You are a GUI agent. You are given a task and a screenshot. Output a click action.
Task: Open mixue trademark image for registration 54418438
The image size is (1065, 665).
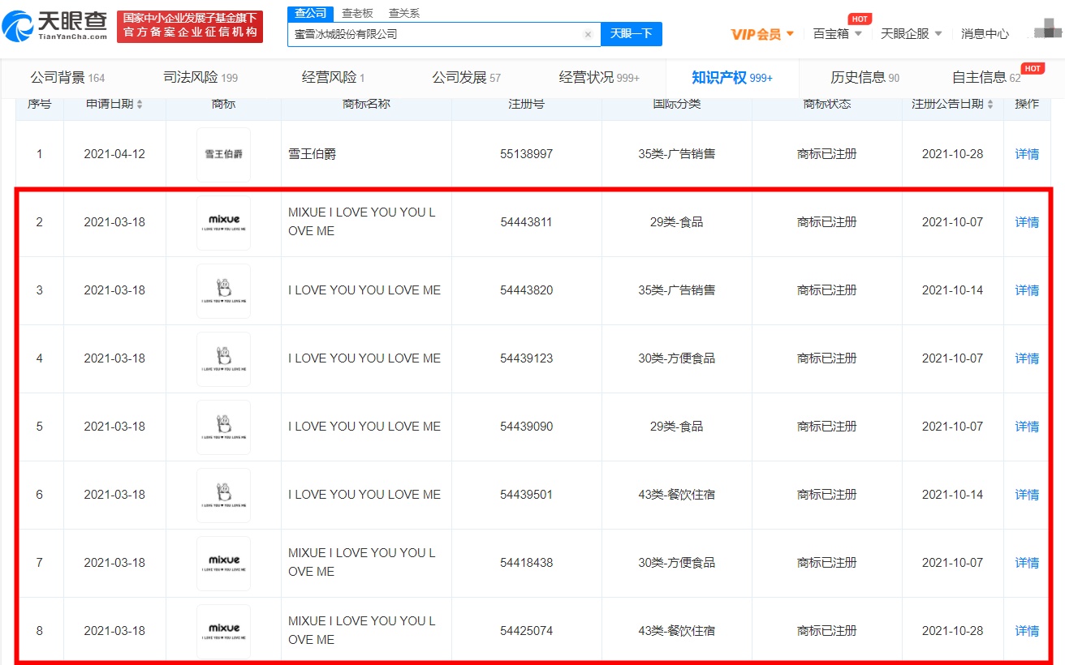(223, 563)
